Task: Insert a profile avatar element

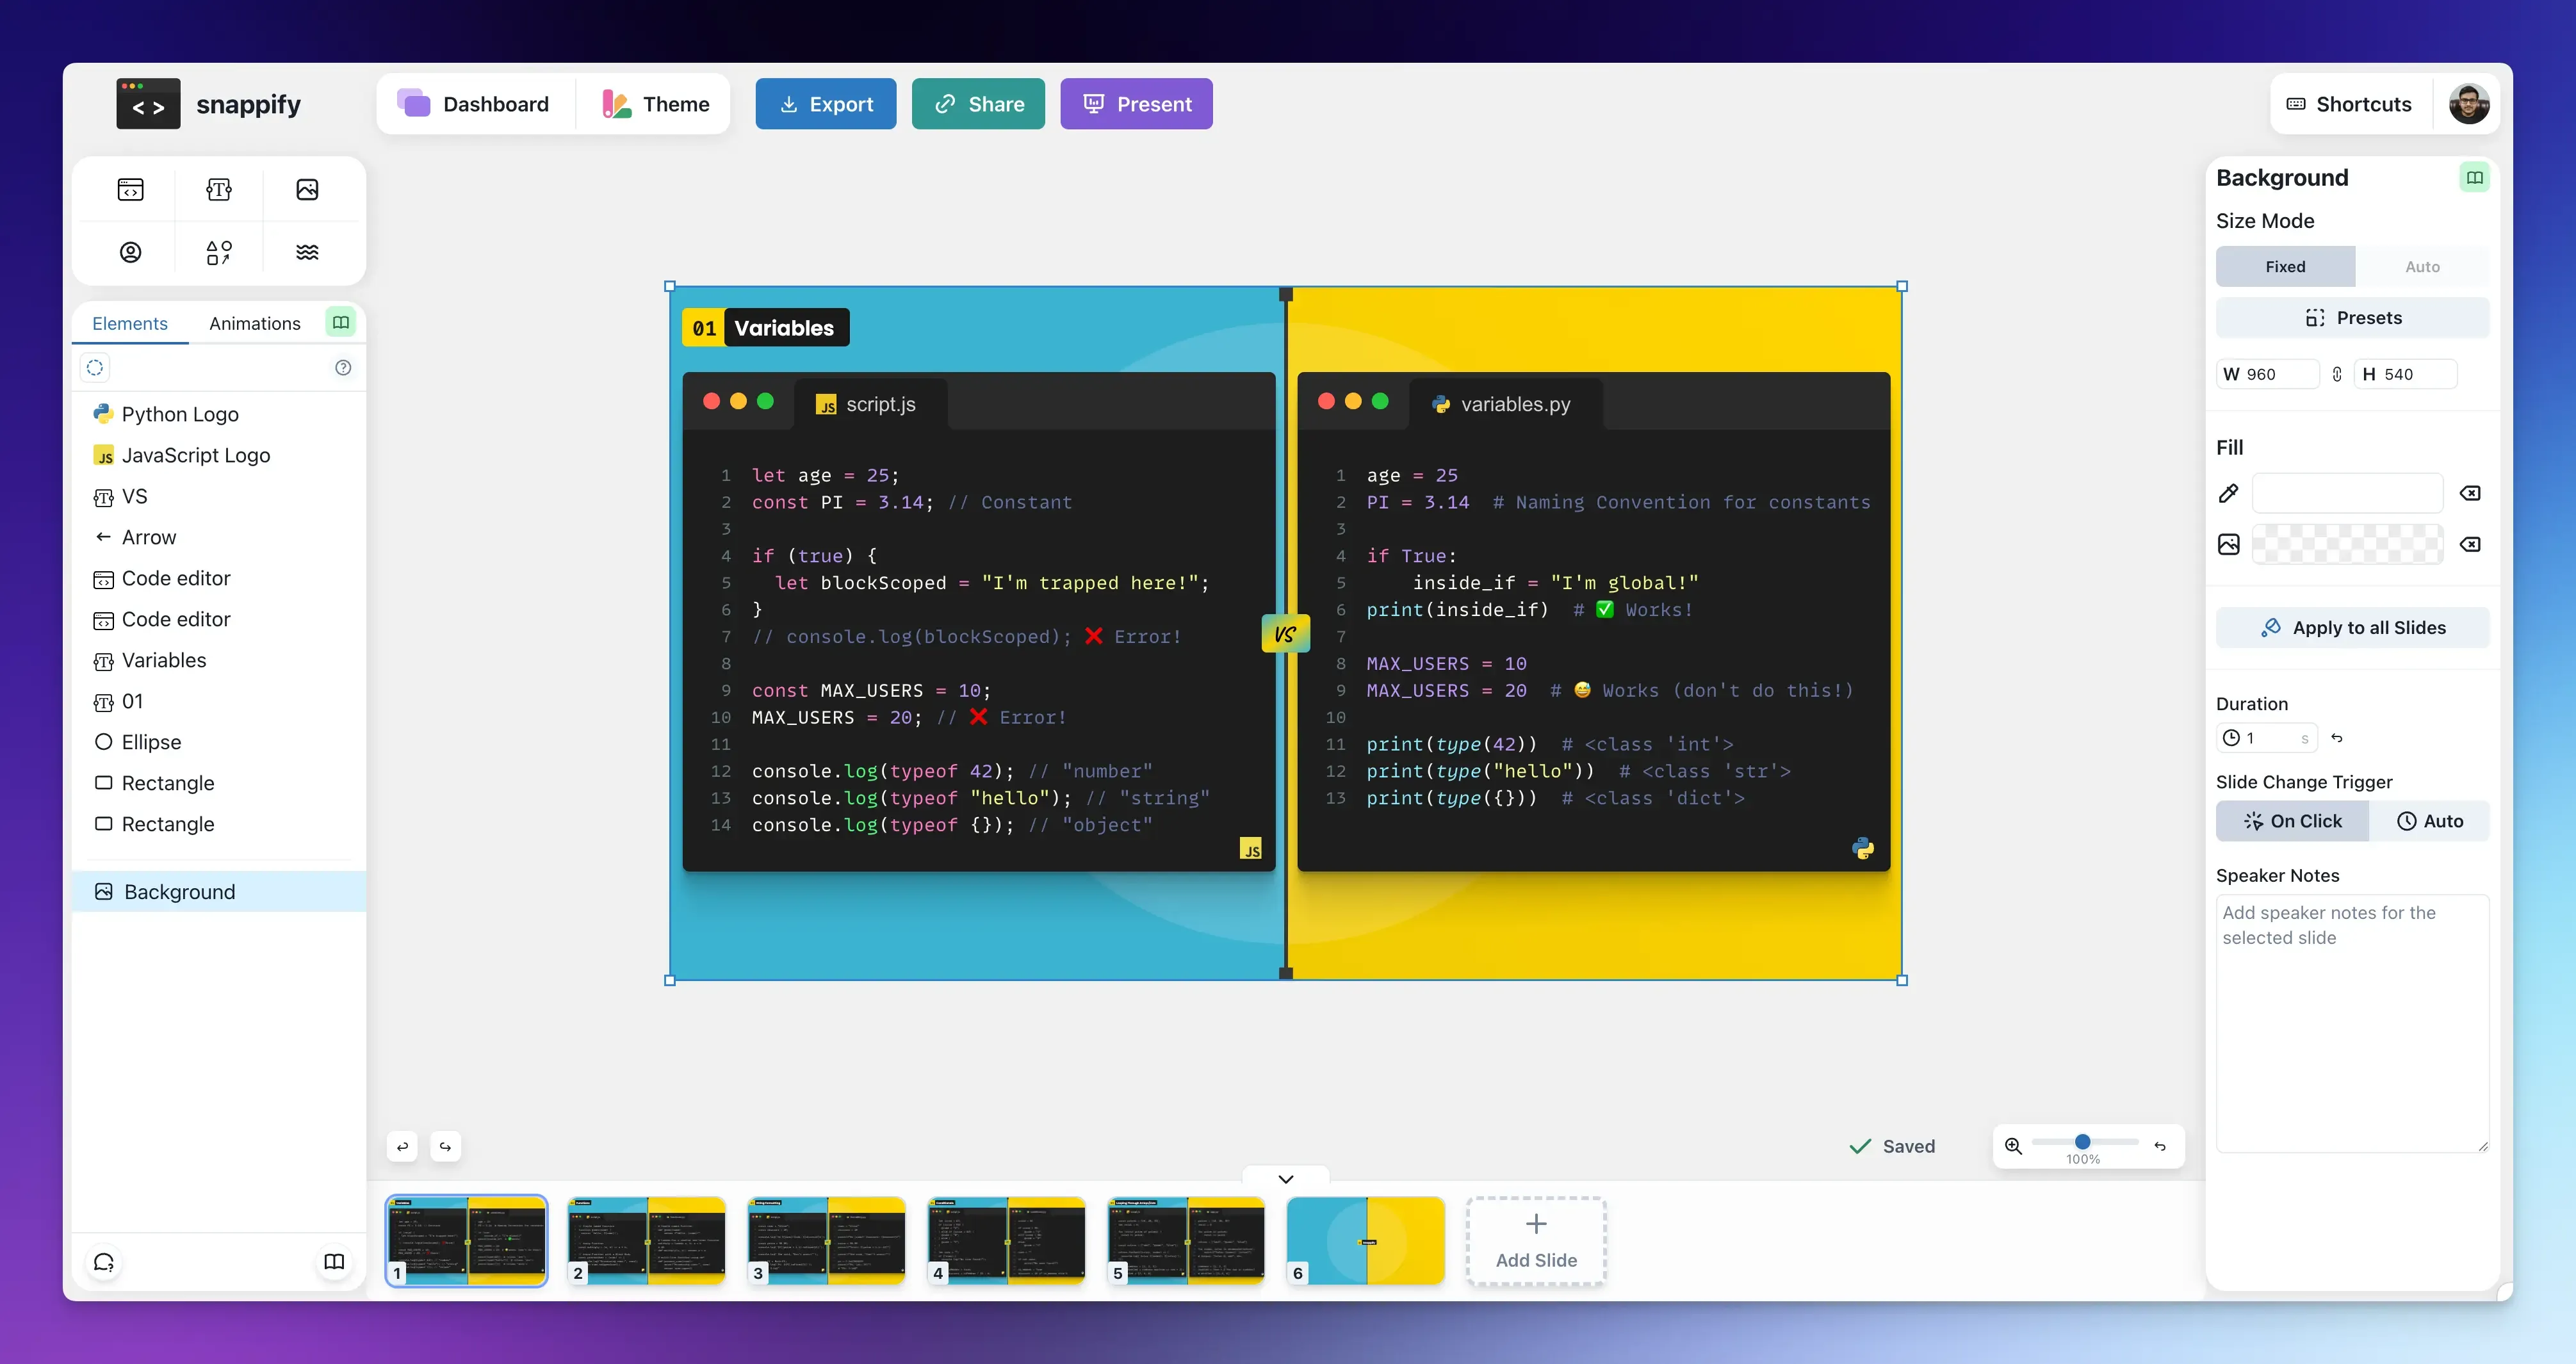Action: 130,252
